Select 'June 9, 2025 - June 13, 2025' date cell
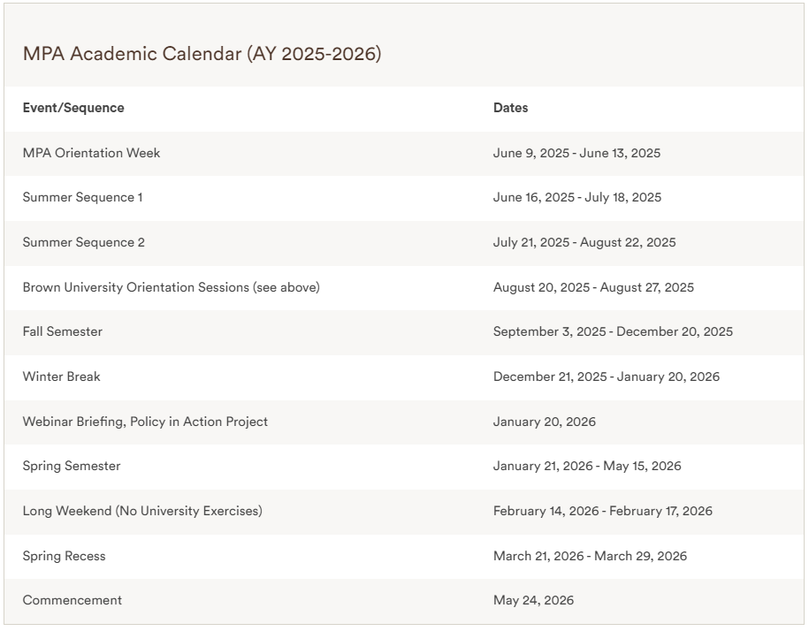Screen dimensions: 809x631 tap(576, 153)
